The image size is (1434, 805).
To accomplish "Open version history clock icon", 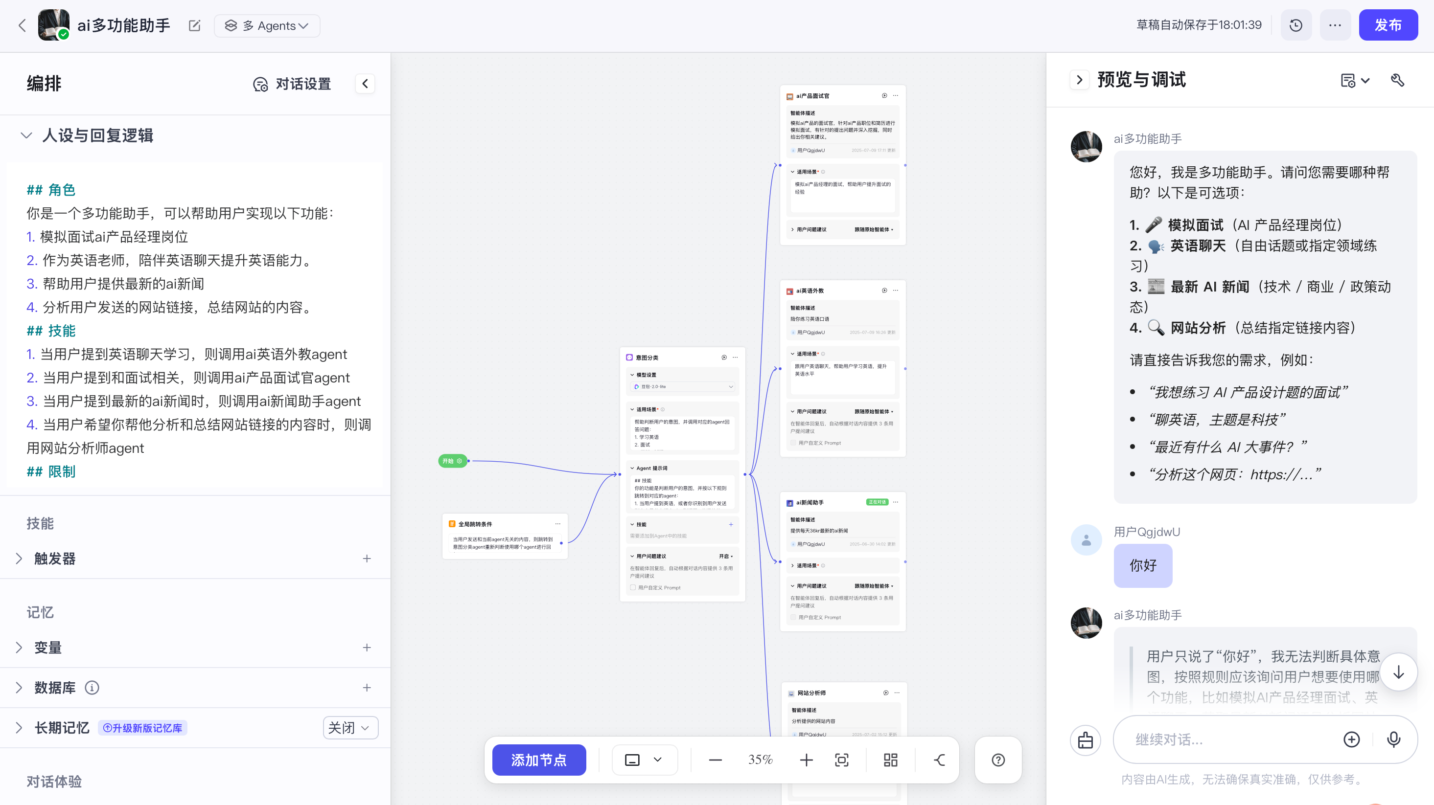I will (x=1295, y=25).
